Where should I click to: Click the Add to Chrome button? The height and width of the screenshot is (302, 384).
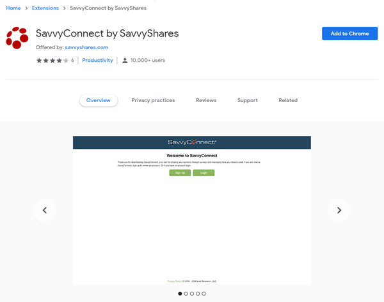[x=349, y=33]
